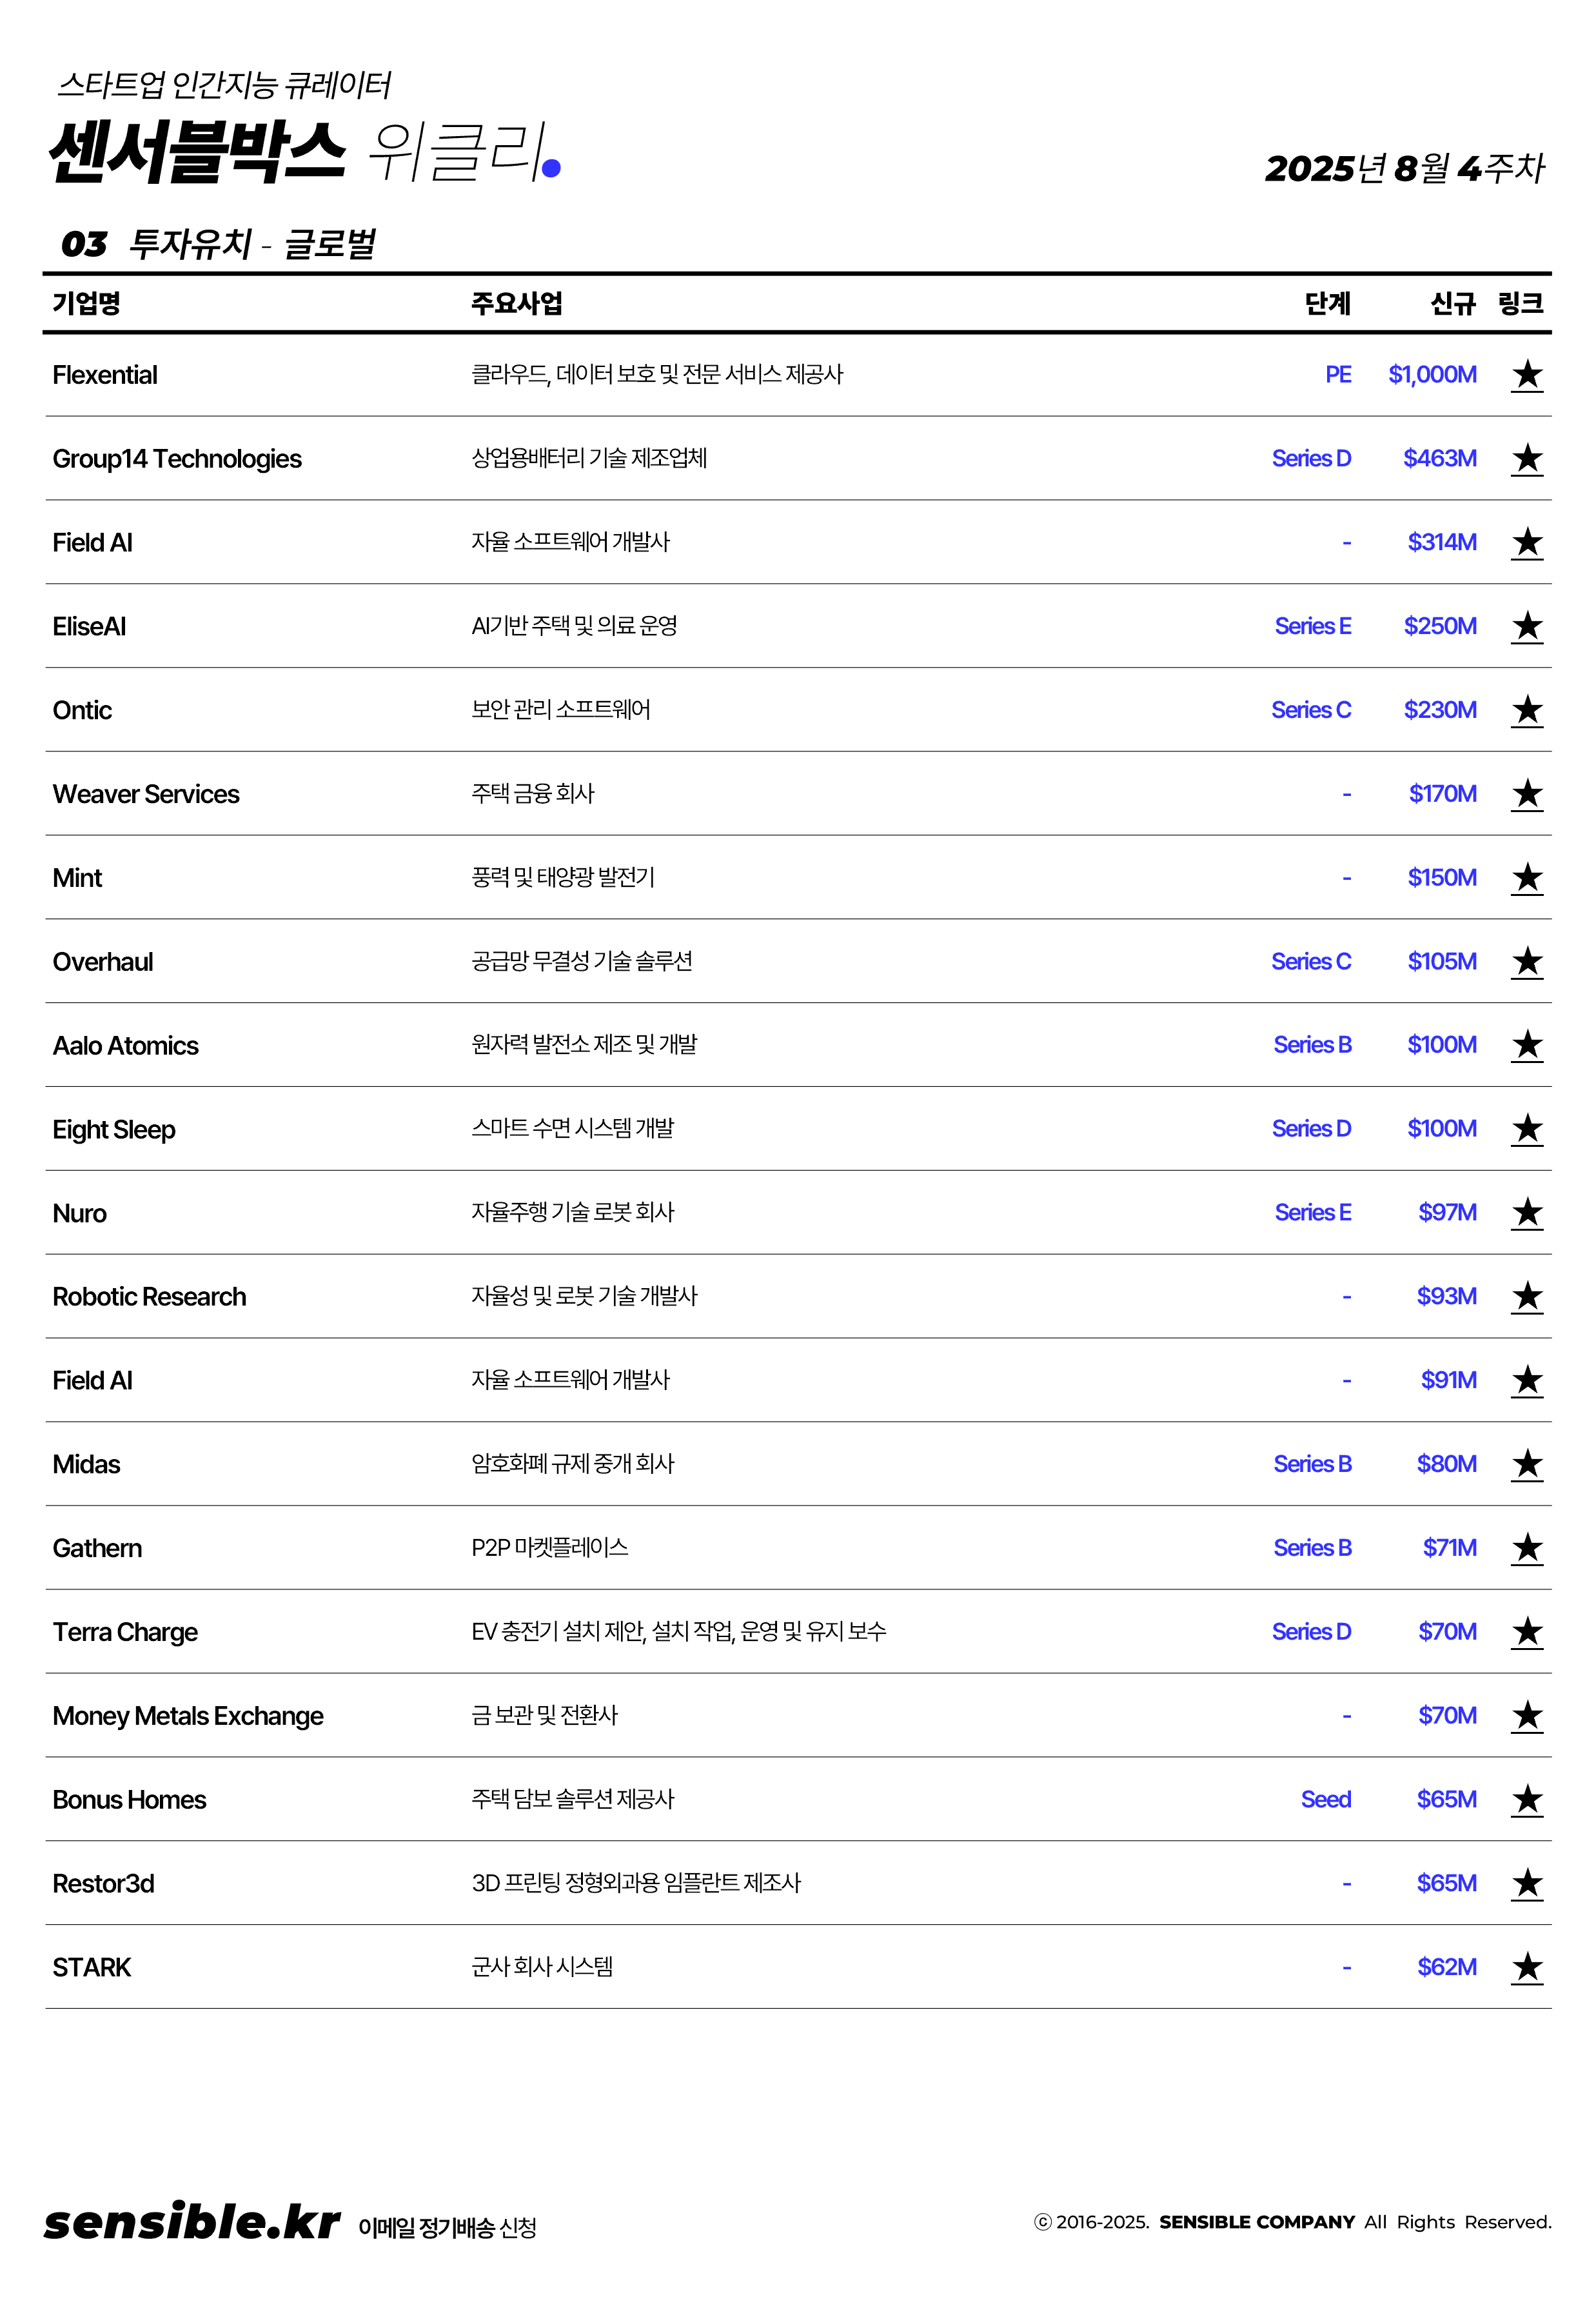
Task: Click the star icon in Group14 Technologies row
Action: pos(1526,459)
